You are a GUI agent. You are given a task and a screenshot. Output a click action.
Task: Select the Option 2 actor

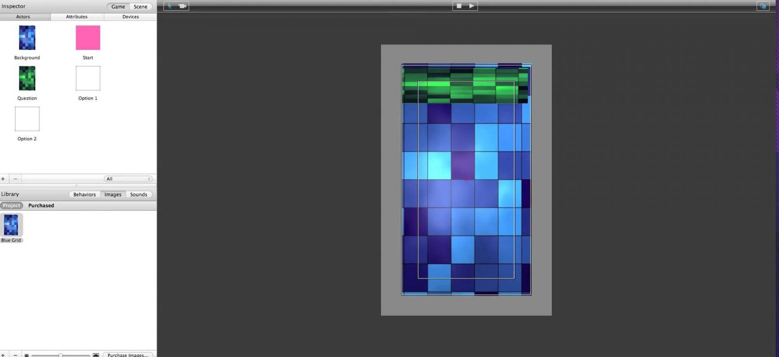[27, 119]
